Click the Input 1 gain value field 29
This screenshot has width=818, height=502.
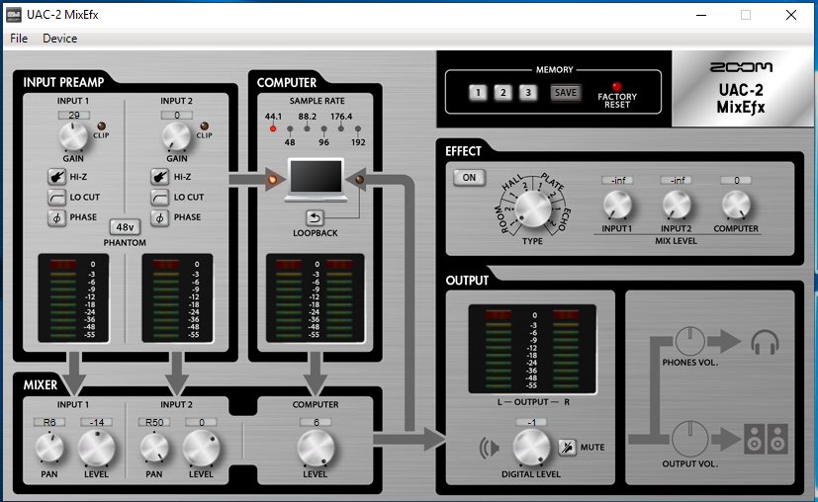click(x=73, y=116)
